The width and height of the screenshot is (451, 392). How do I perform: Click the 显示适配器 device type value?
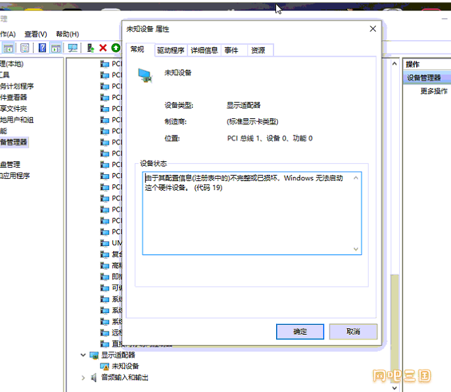243,105
